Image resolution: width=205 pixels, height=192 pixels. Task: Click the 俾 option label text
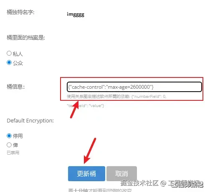pos(15,145)
